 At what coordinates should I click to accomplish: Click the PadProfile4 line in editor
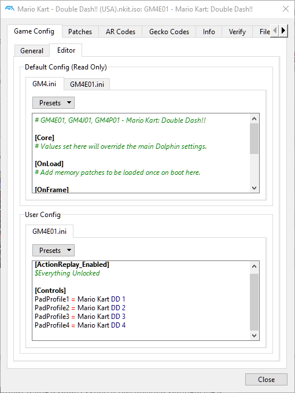[80, 325]
